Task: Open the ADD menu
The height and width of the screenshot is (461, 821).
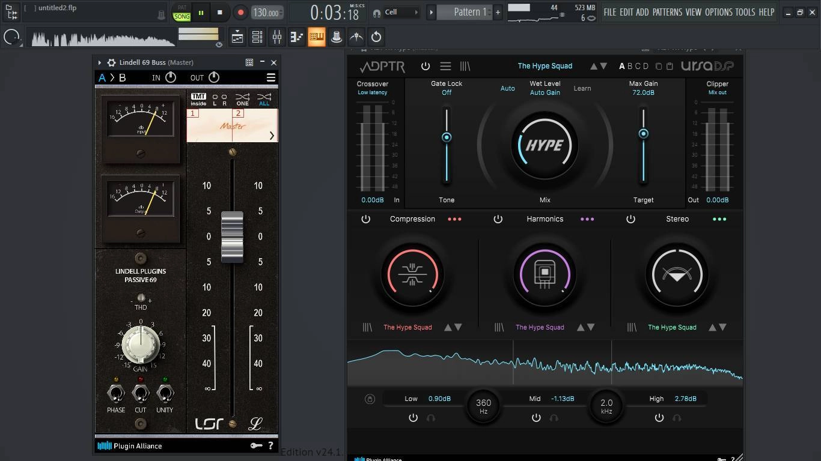Action: click(642, 12)
